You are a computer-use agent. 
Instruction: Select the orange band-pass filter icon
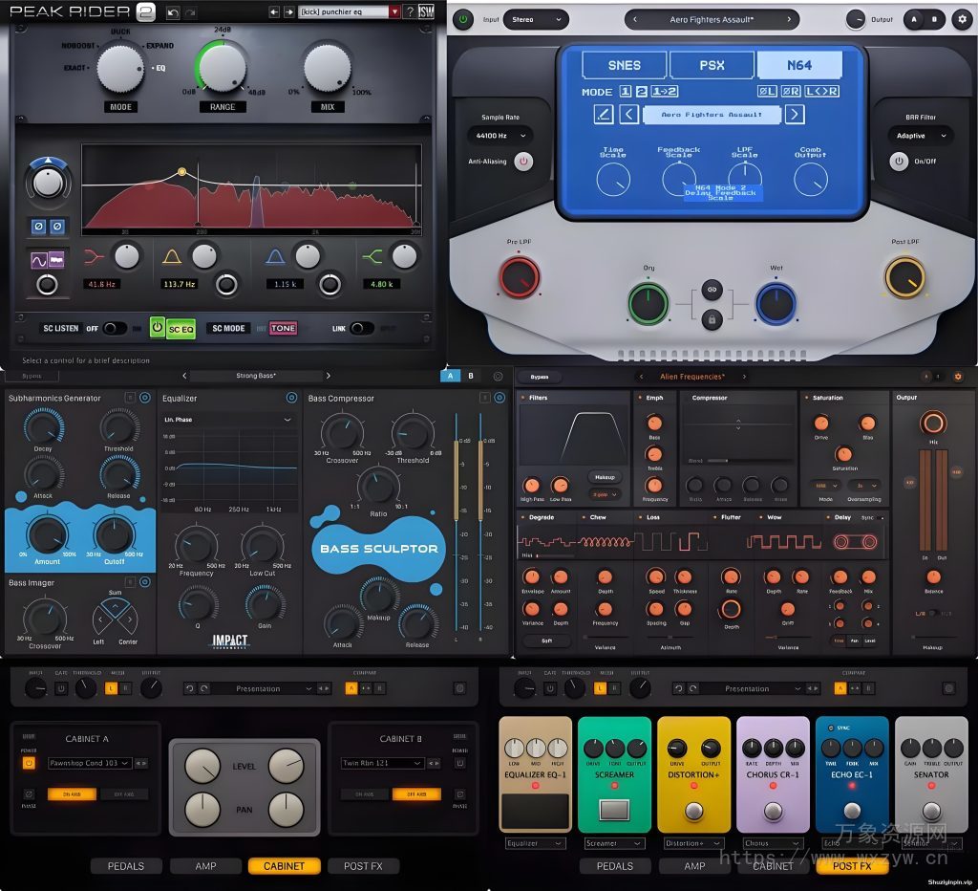(x=174, y=256)
